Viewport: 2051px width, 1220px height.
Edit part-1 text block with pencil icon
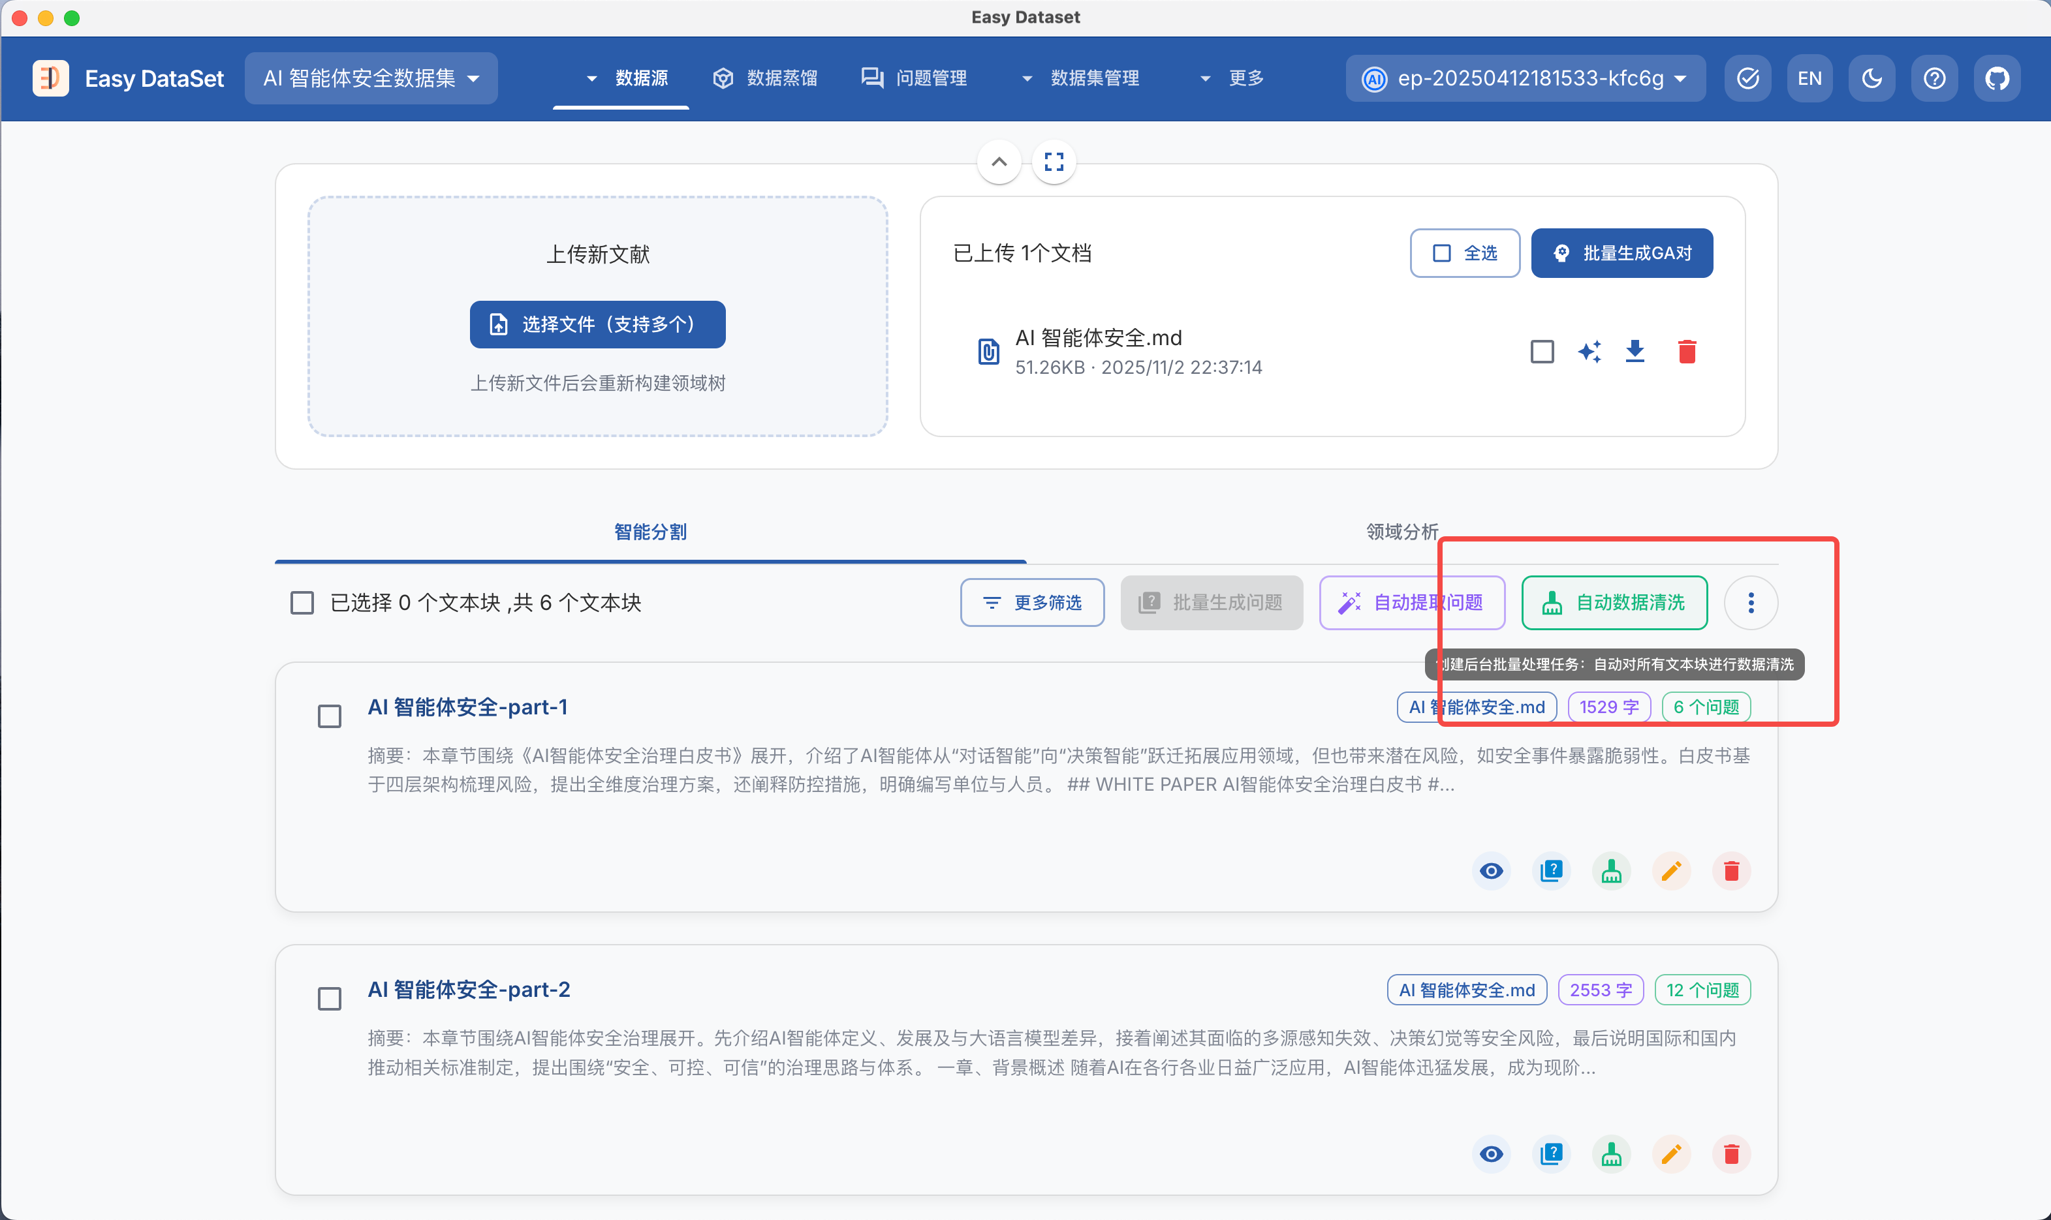(1671, 872)
